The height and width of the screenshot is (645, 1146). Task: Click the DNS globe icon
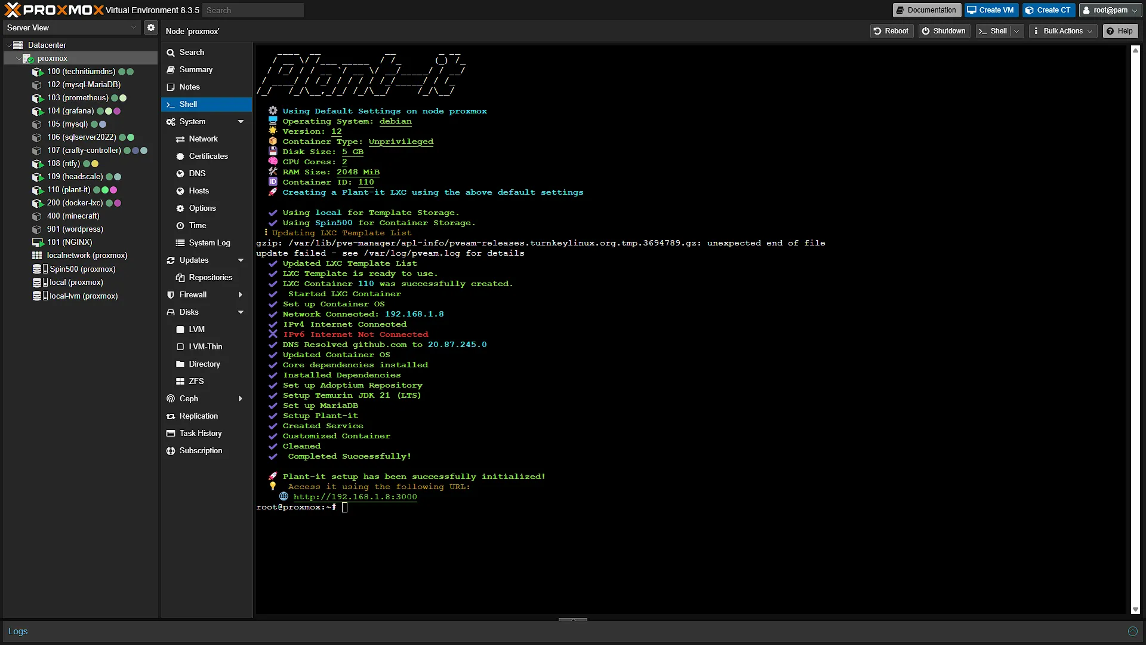(180, 174)
